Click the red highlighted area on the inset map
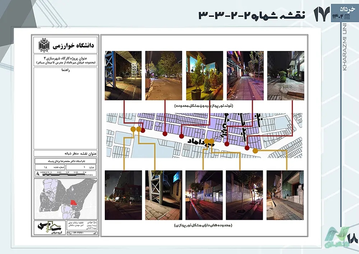Viewport: 359px width, 254px height. 73,203
